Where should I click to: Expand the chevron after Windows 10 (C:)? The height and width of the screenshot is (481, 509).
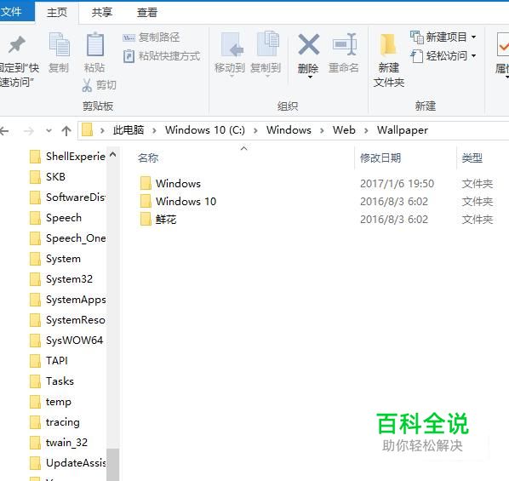(255, 130)
